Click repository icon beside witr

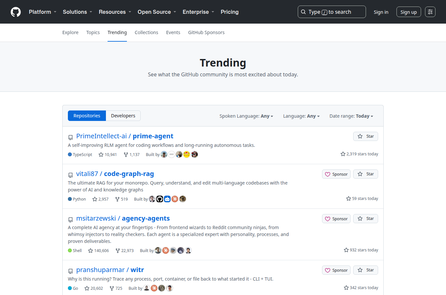click(71, 271)
